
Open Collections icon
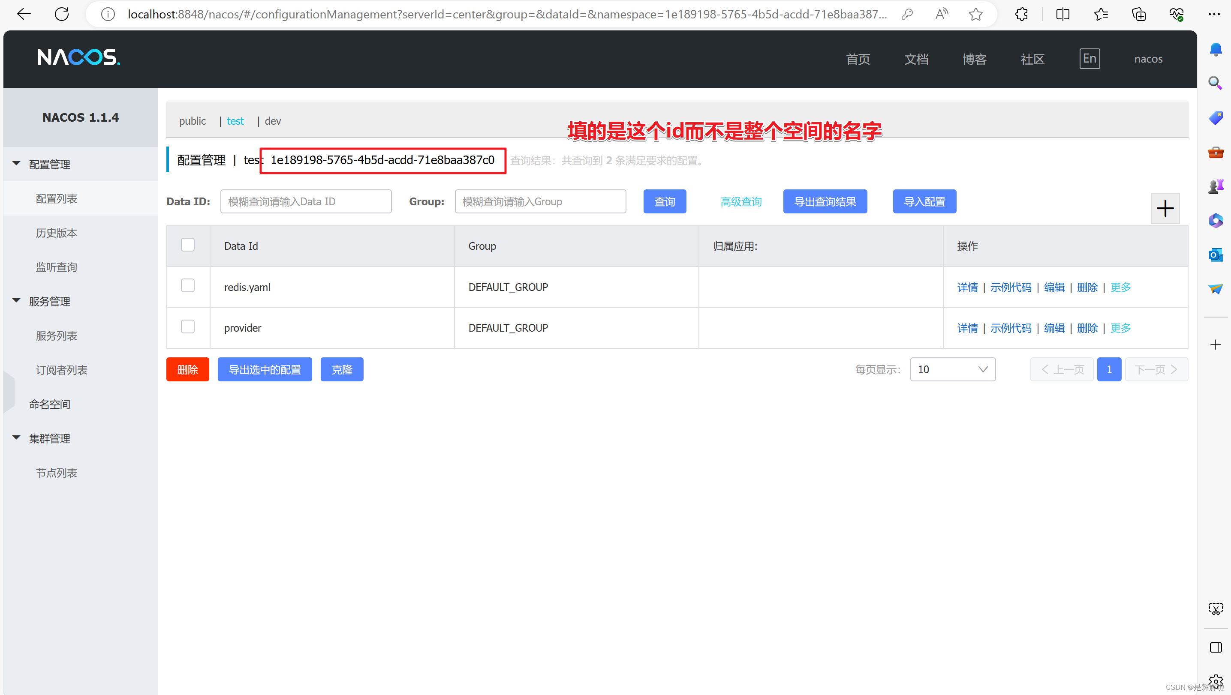click(x=1139, y=14)
